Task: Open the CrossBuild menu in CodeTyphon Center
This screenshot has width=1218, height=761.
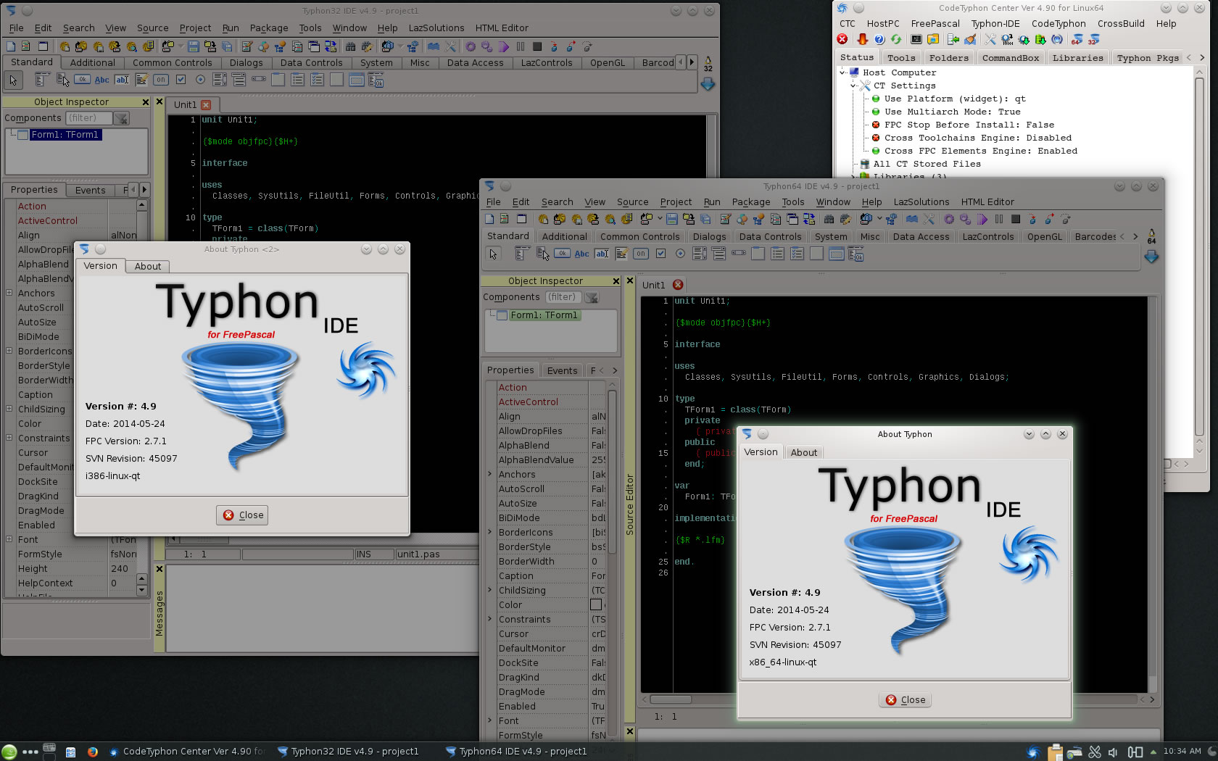Action: pos(1120,23)
